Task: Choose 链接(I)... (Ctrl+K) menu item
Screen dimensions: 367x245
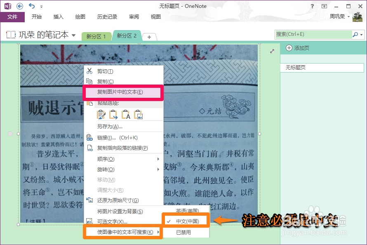Action: [x=123, y=138]
